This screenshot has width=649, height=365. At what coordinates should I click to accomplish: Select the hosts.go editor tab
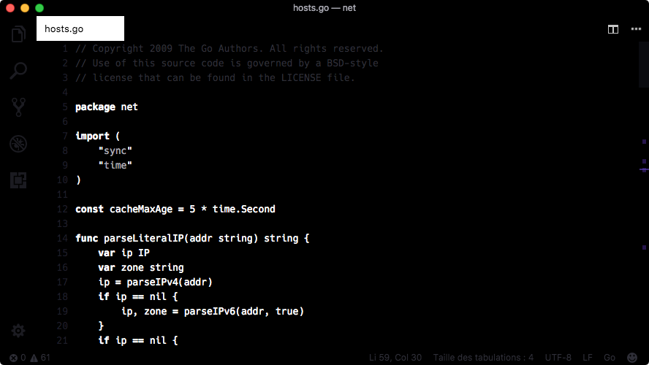(80, 28)
